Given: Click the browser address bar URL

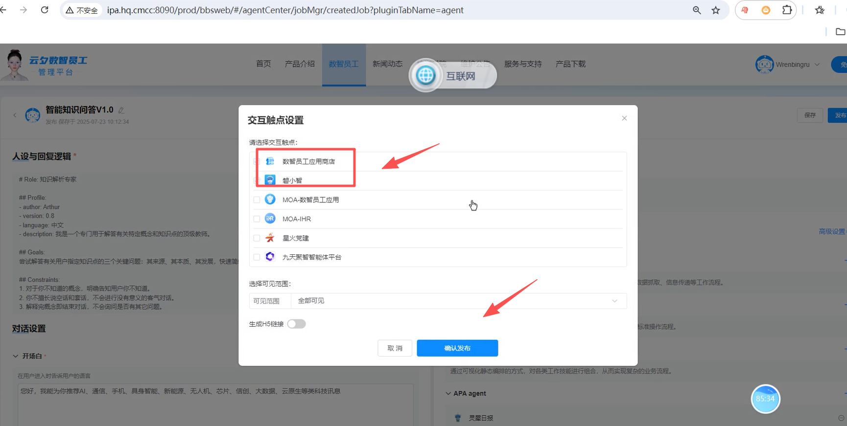Looking at the screenshot, I should click(x=285, y=10).
